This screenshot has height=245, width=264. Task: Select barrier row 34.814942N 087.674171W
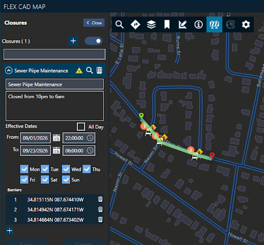[55, 209]
